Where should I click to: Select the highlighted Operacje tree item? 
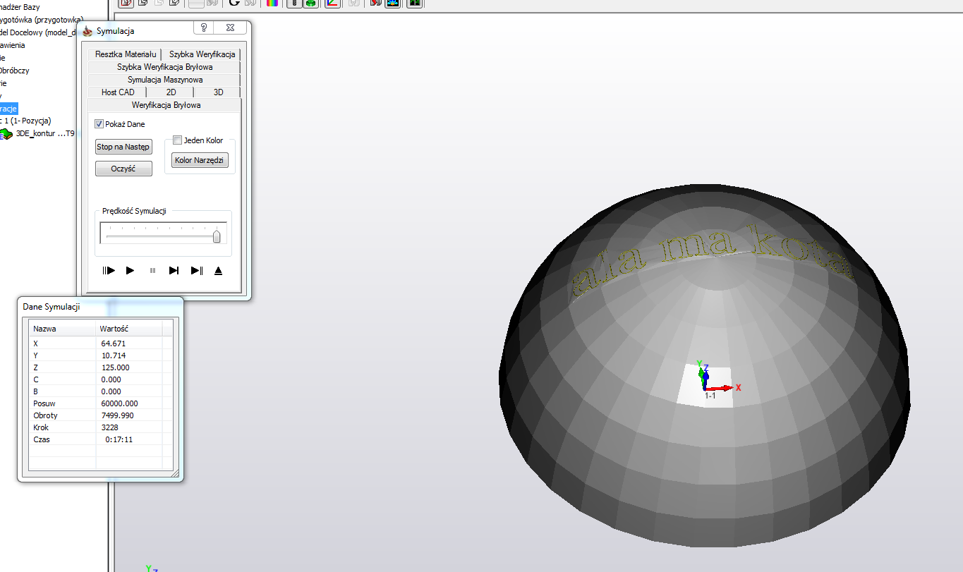pyautogui.click(x=8, y=109)
